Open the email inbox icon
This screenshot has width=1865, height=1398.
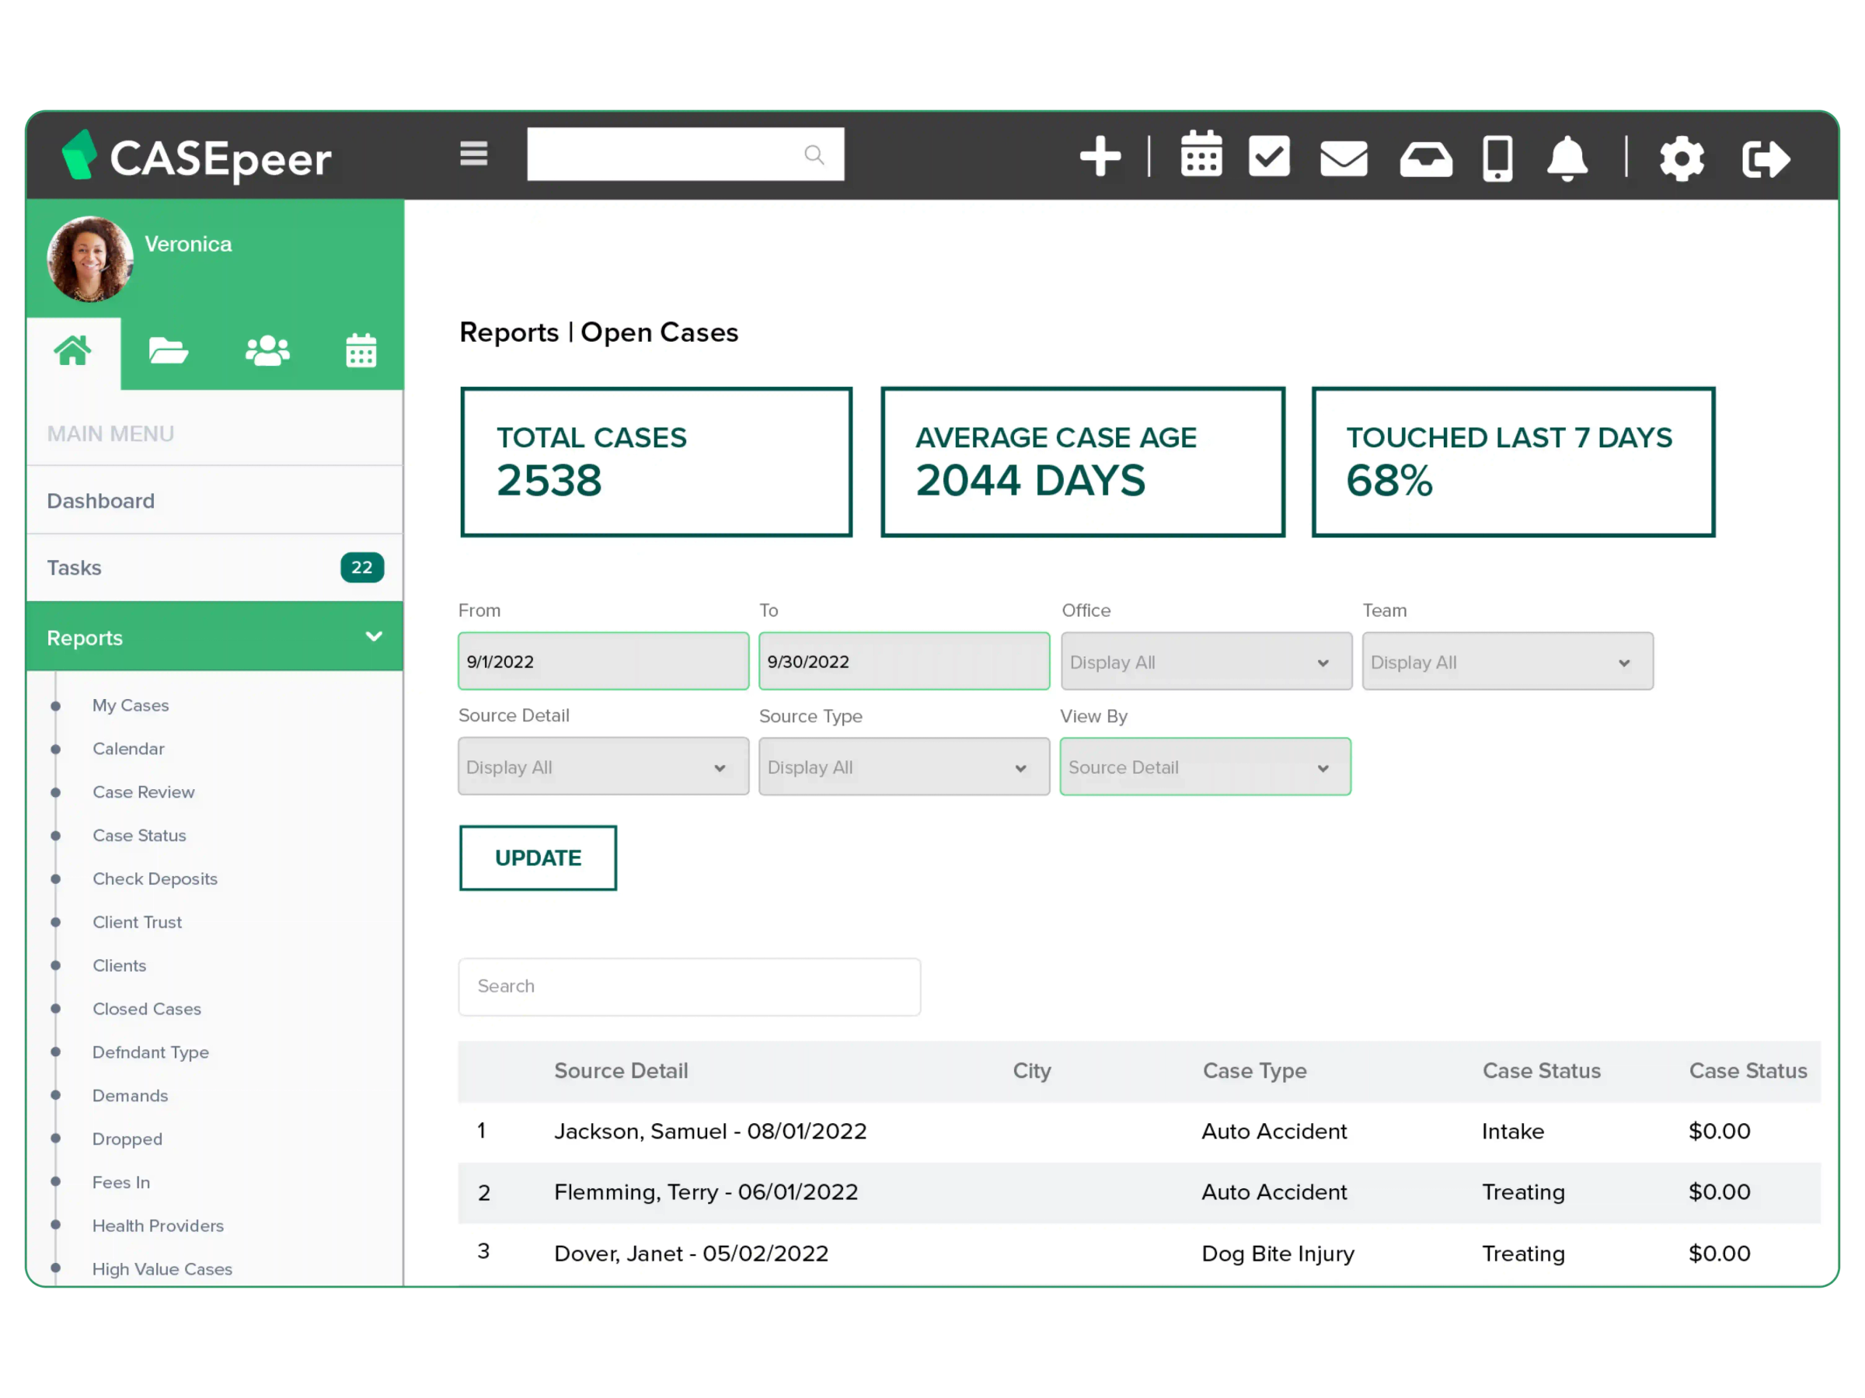click(1343, 157)
